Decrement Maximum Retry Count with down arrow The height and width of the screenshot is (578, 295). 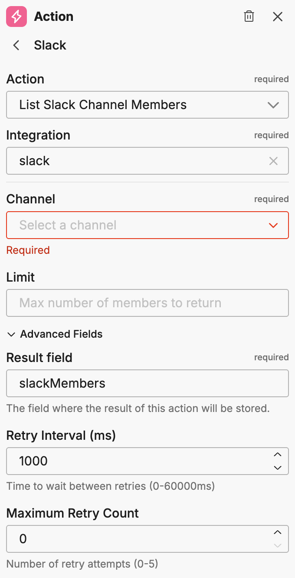click(x=278, y=545)
